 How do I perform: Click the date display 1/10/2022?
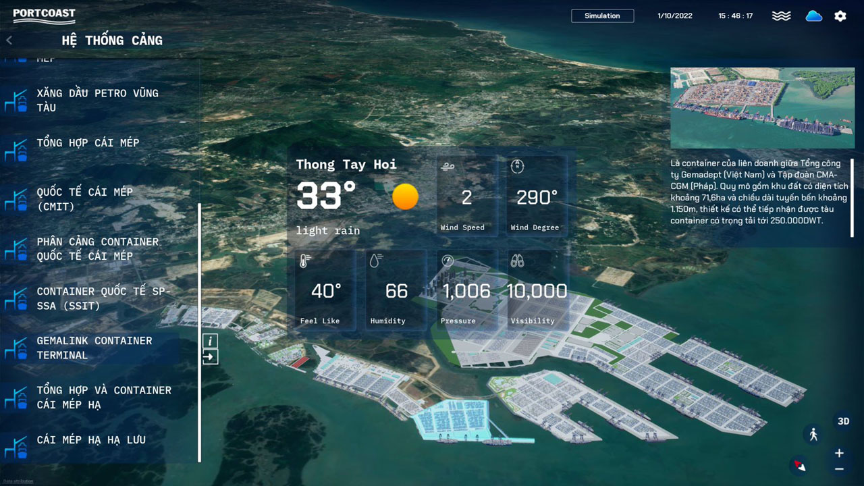(675, 16)
